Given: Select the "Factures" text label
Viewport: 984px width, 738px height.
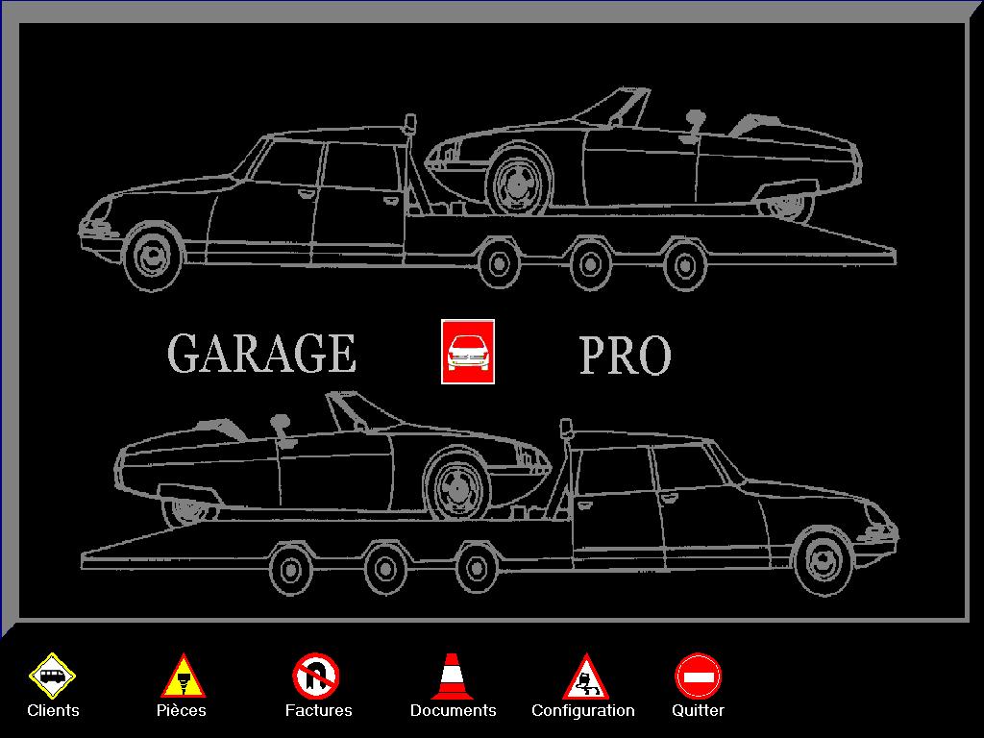Looking at the screenshot, I should coord(318,711).
